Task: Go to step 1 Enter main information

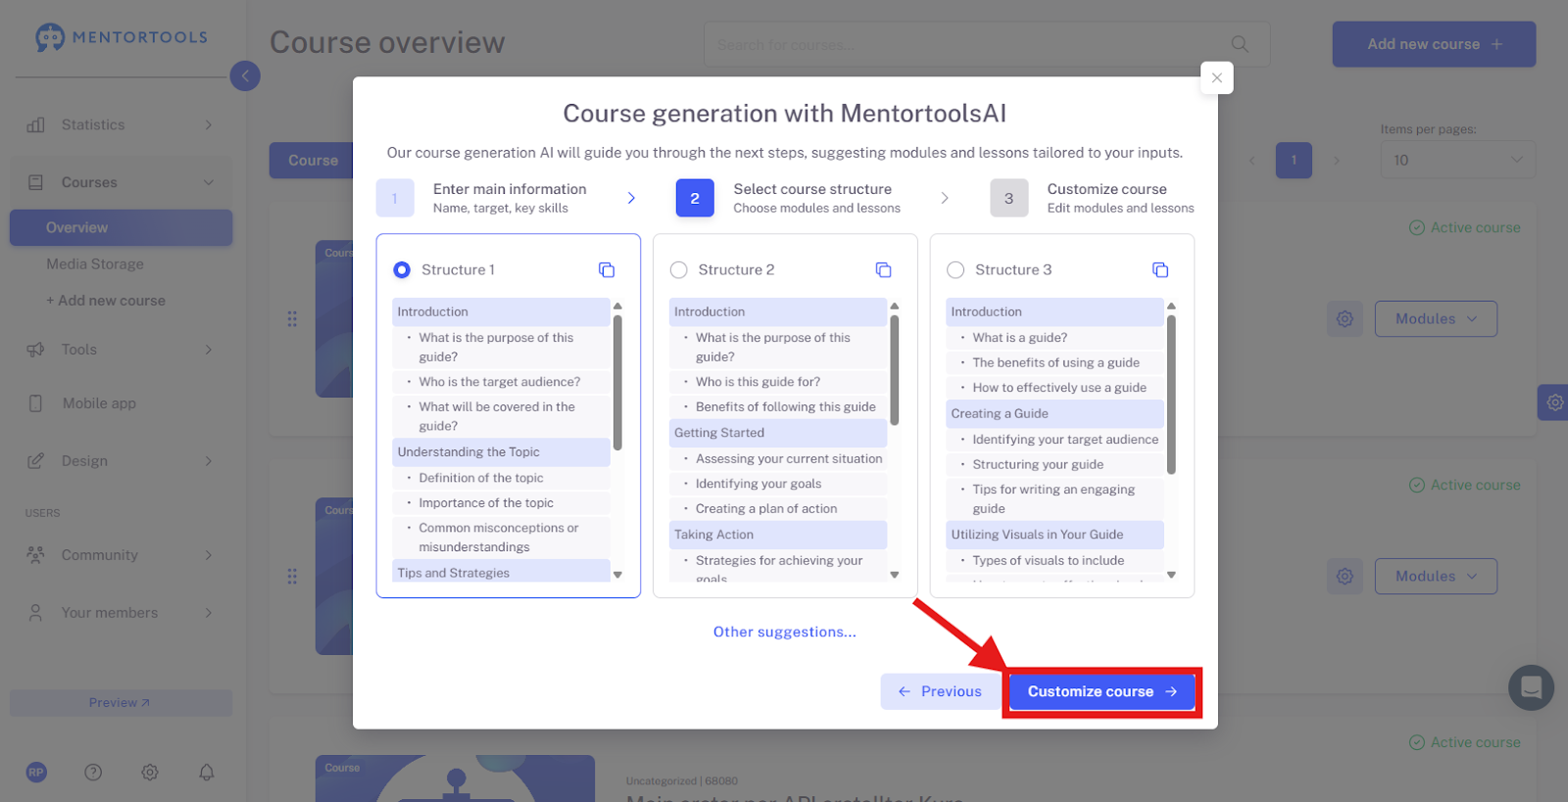Action: pos(482,198)
